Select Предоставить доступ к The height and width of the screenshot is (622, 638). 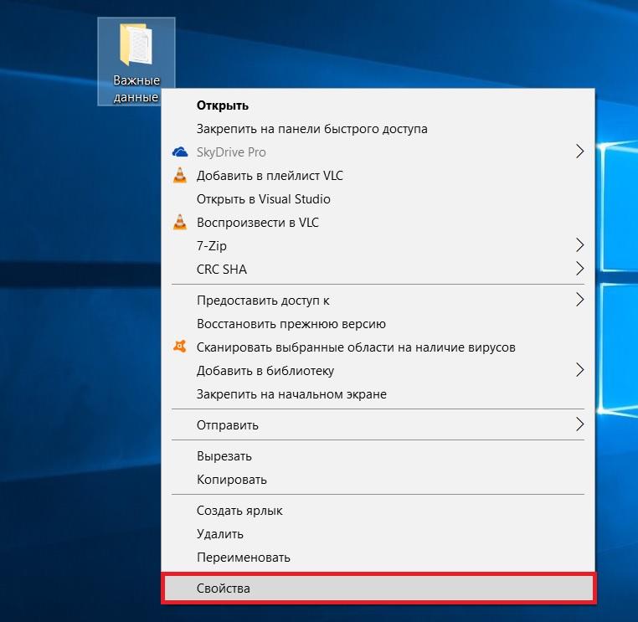[x=378, y=301]
